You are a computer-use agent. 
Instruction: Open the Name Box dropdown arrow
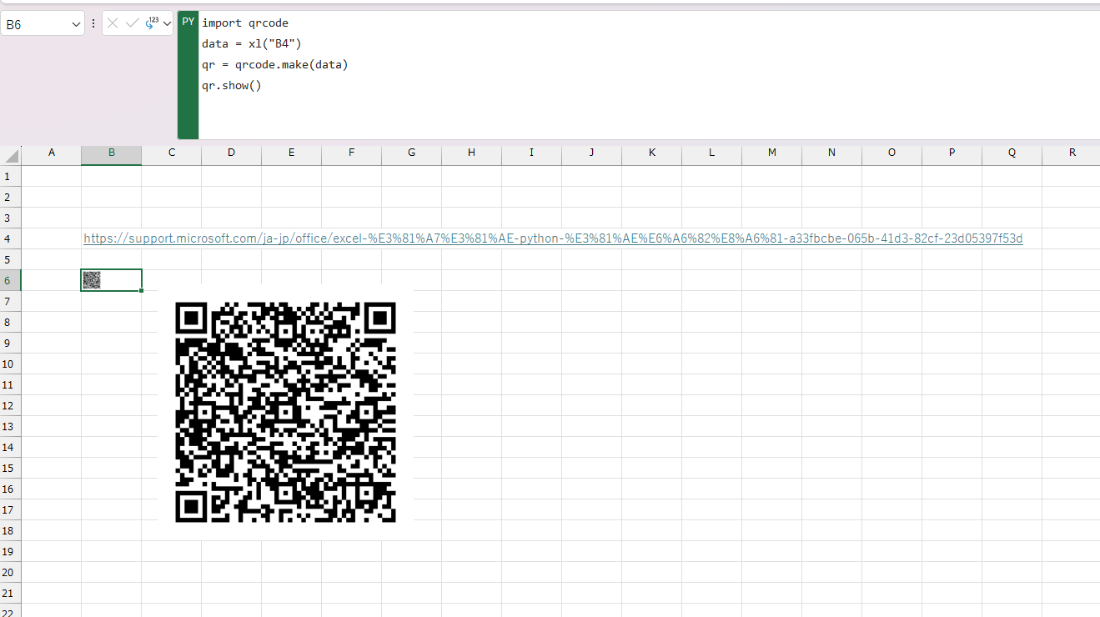[74, 23]
